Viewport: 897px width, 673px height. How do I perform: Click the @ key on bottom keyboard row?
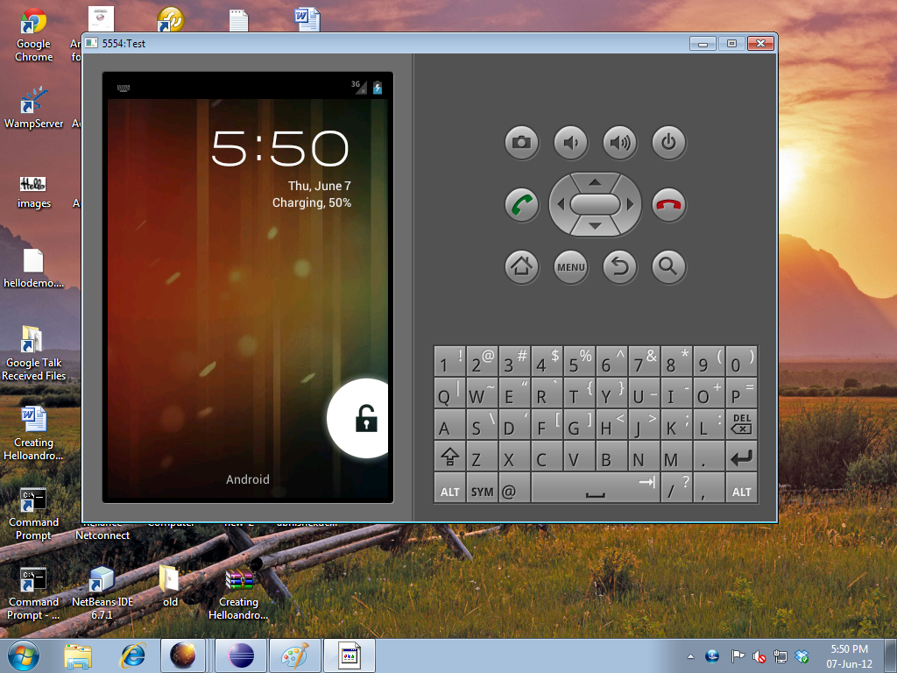click(x=514, y=489)
